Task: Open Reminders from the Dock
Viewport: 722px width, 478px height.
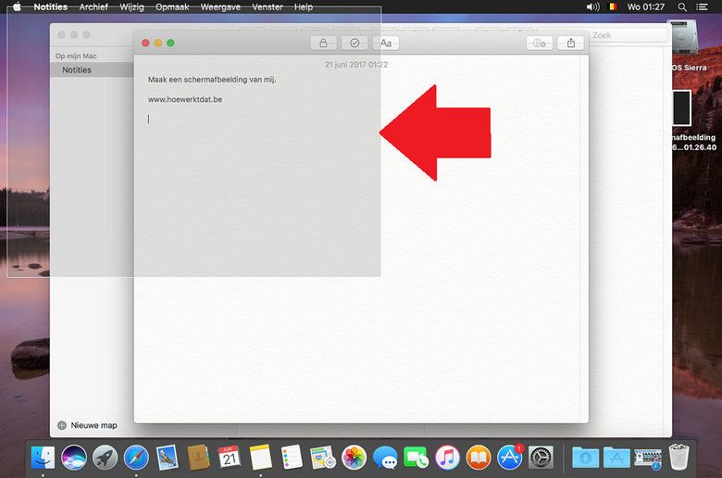Action: 292,458
